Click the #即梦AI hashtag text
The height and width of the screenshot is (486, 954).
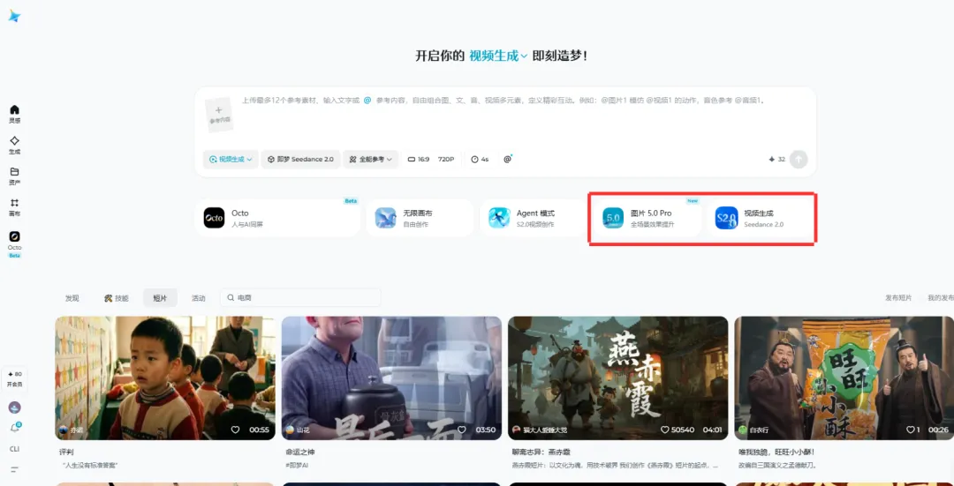click(x=297, y=465)
